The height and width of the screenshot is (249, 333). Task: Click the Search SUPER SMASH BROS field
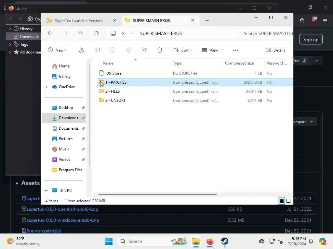[x=268, y=33]
